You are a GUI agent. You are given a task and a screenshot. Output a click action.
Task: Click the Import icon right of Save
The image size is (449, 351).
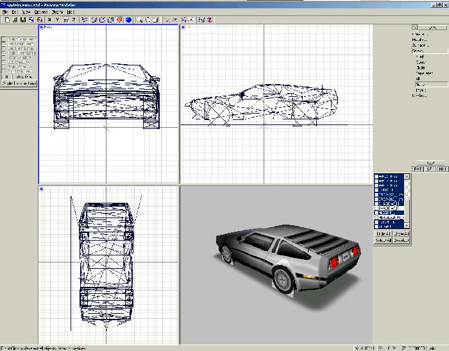pos(31,20)
